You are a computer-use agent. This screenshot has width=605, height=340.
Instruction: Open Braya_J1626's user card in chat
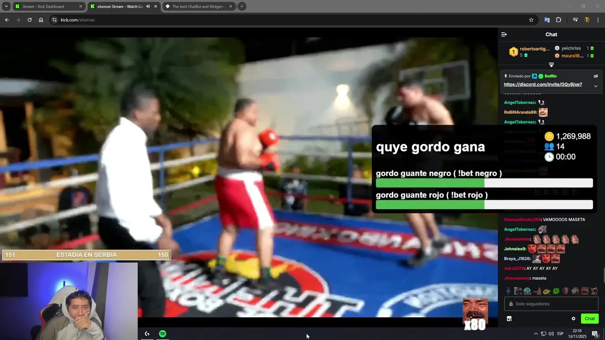[x=517, y=259]
